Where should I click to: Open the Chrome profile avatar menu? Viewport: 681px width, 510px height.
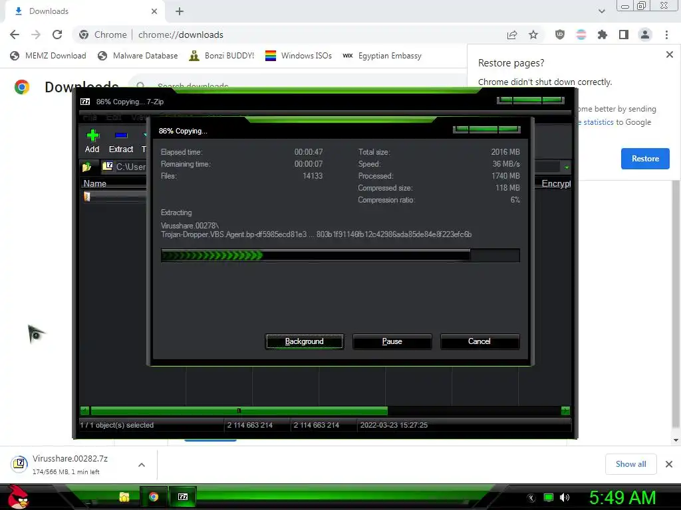(x=645, y=35)
